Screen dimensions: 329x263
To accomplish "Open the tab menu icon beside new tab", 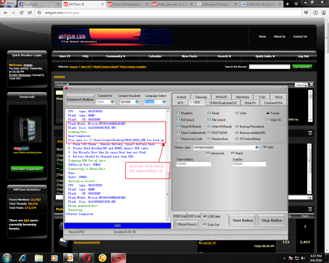I will 296,4.
